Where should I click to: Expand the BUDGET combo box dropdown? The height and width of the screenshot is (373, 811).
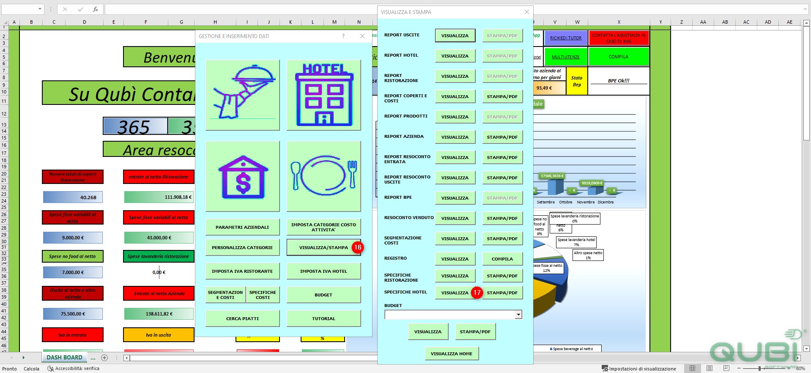[x=518, y=315]
